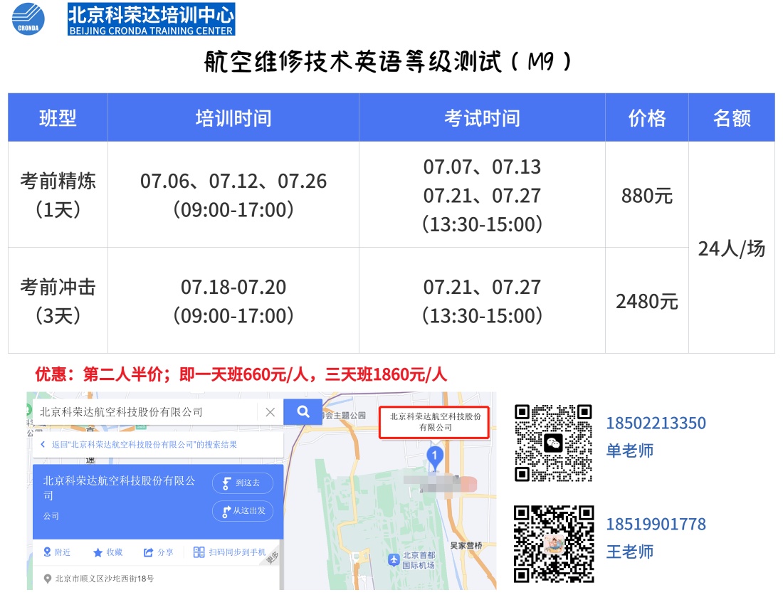Click the name 王老师
Screen dimensions: 783x595
pos(630,552)
